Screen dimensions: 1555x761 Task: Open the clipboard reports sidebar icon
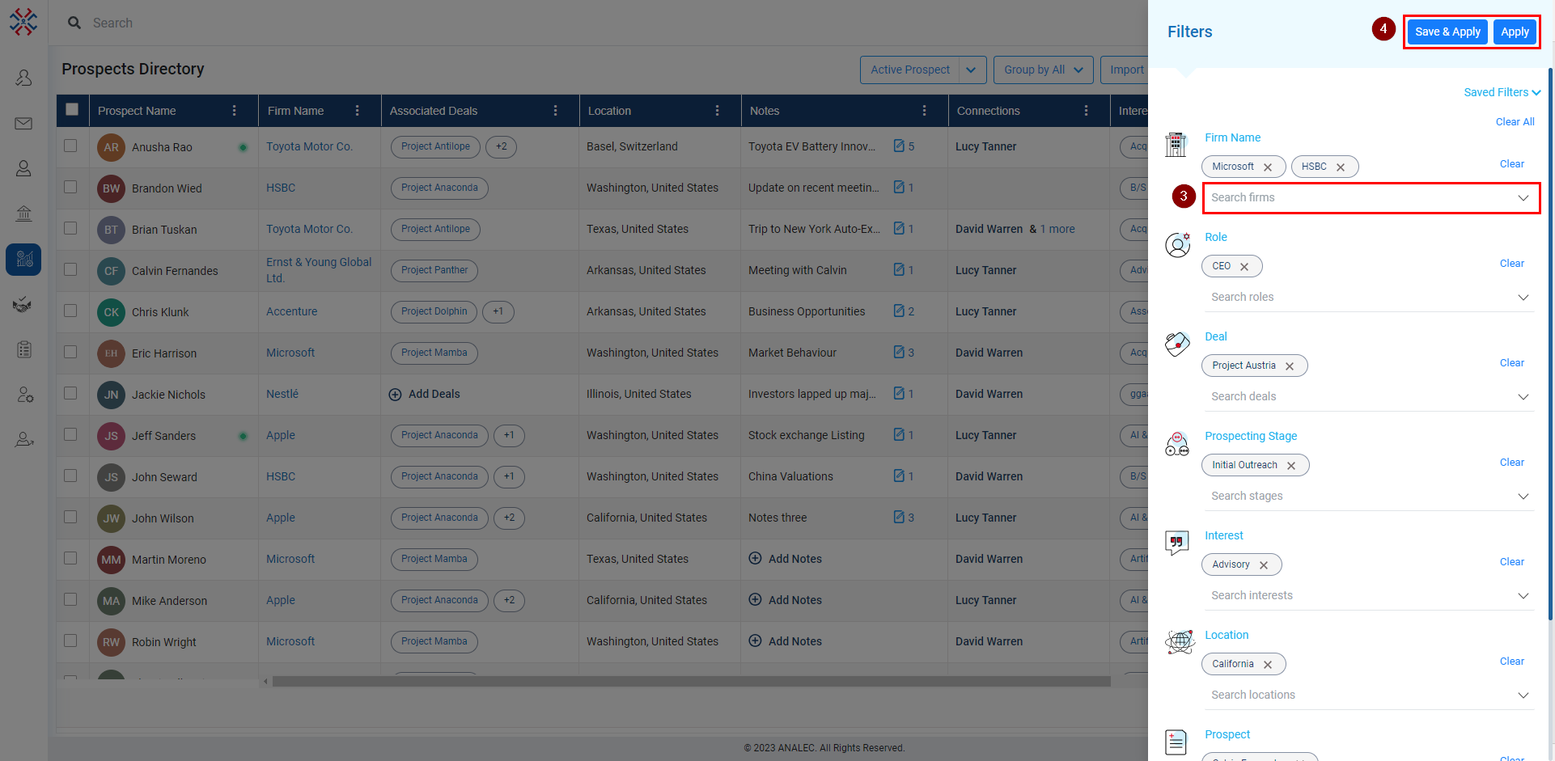pyautogui.click(x=23, y=349)
